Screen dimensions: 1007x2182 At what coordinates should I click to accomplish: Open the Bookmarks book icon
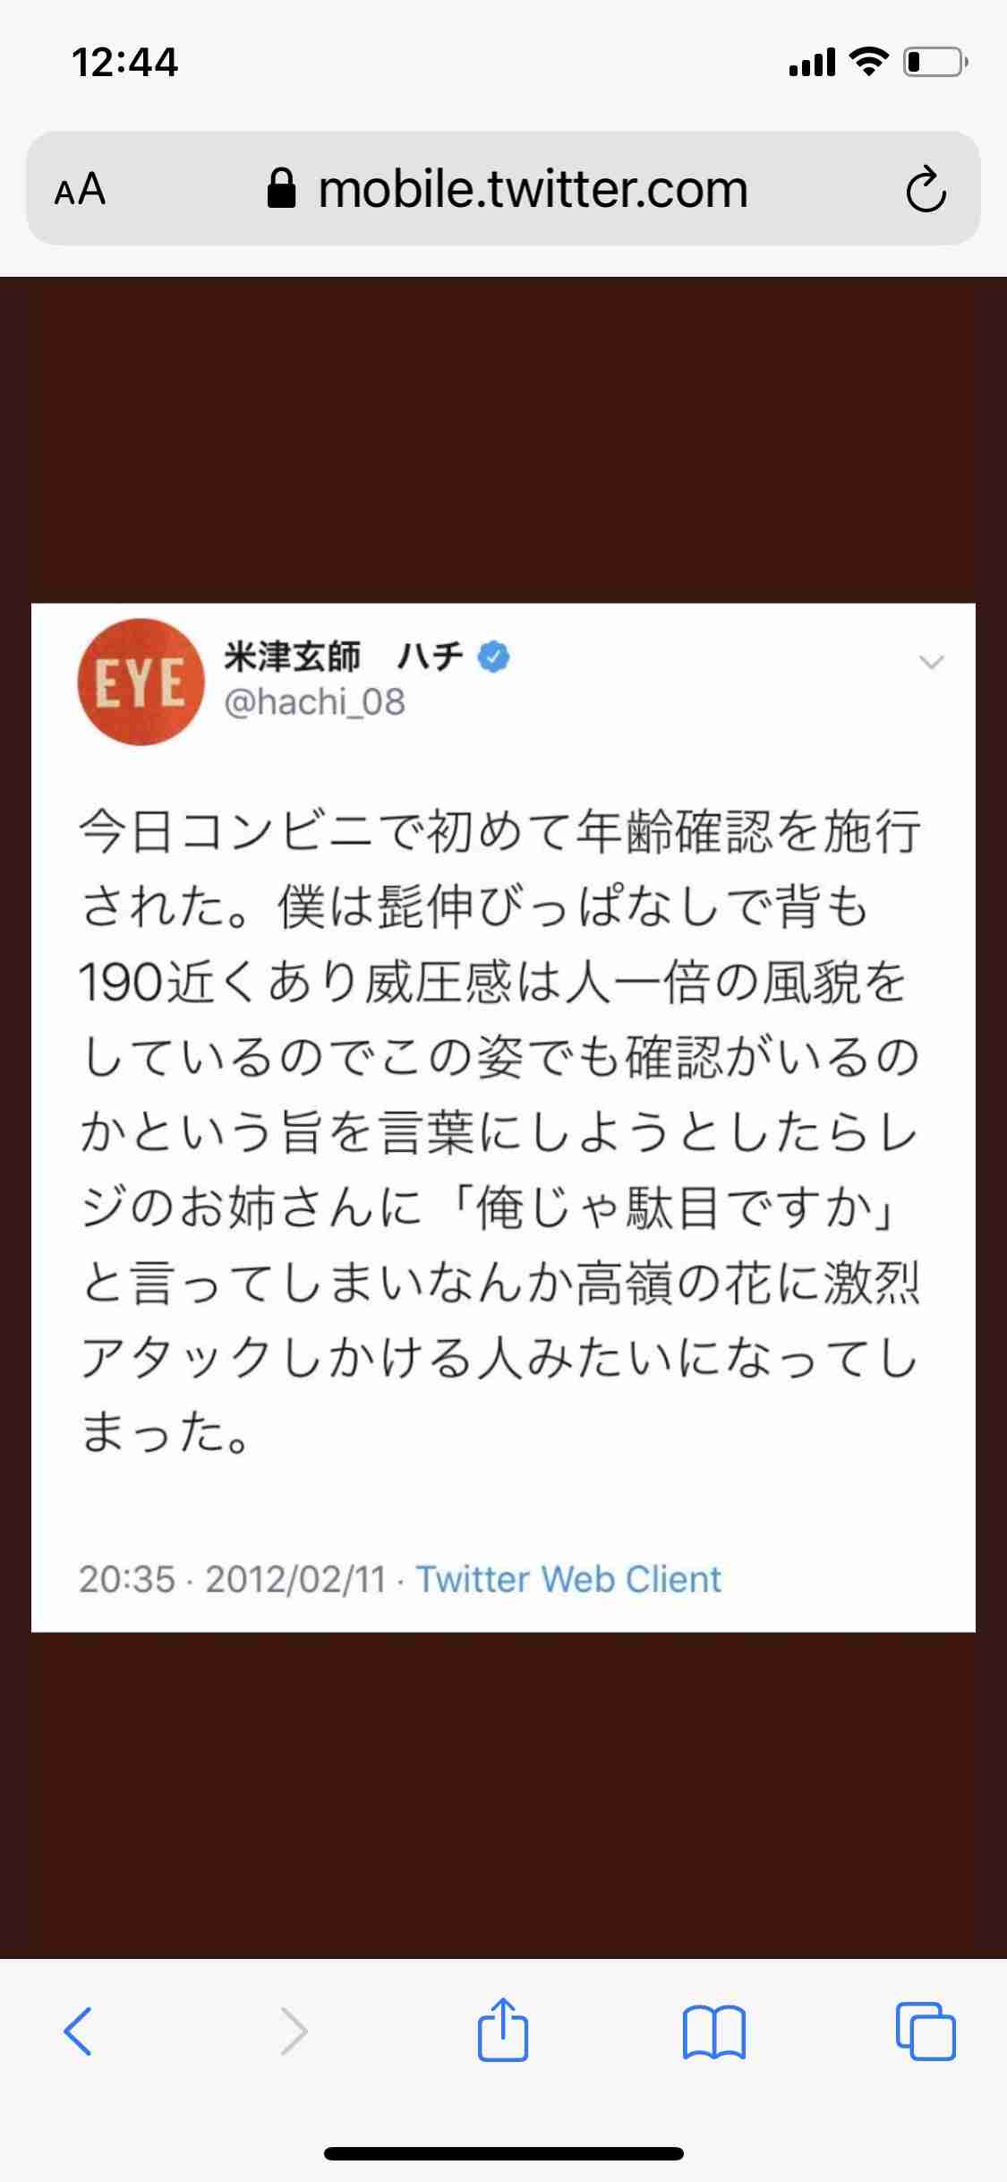(713, 2032)
